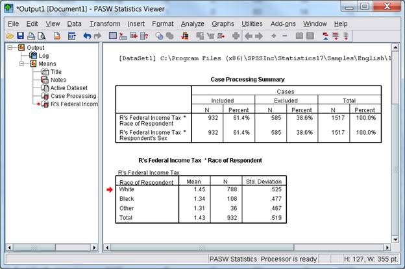Click the Show item open-book icon
The width and height of the screenshot is (405, 269).
[299, 36]
